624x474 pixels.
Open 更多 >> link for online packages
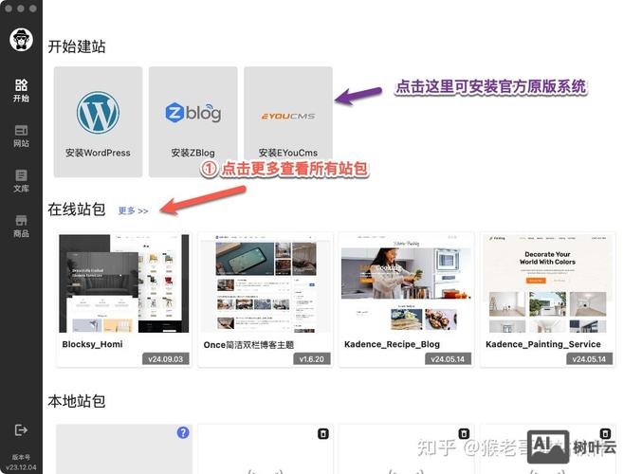click(134, 210)
